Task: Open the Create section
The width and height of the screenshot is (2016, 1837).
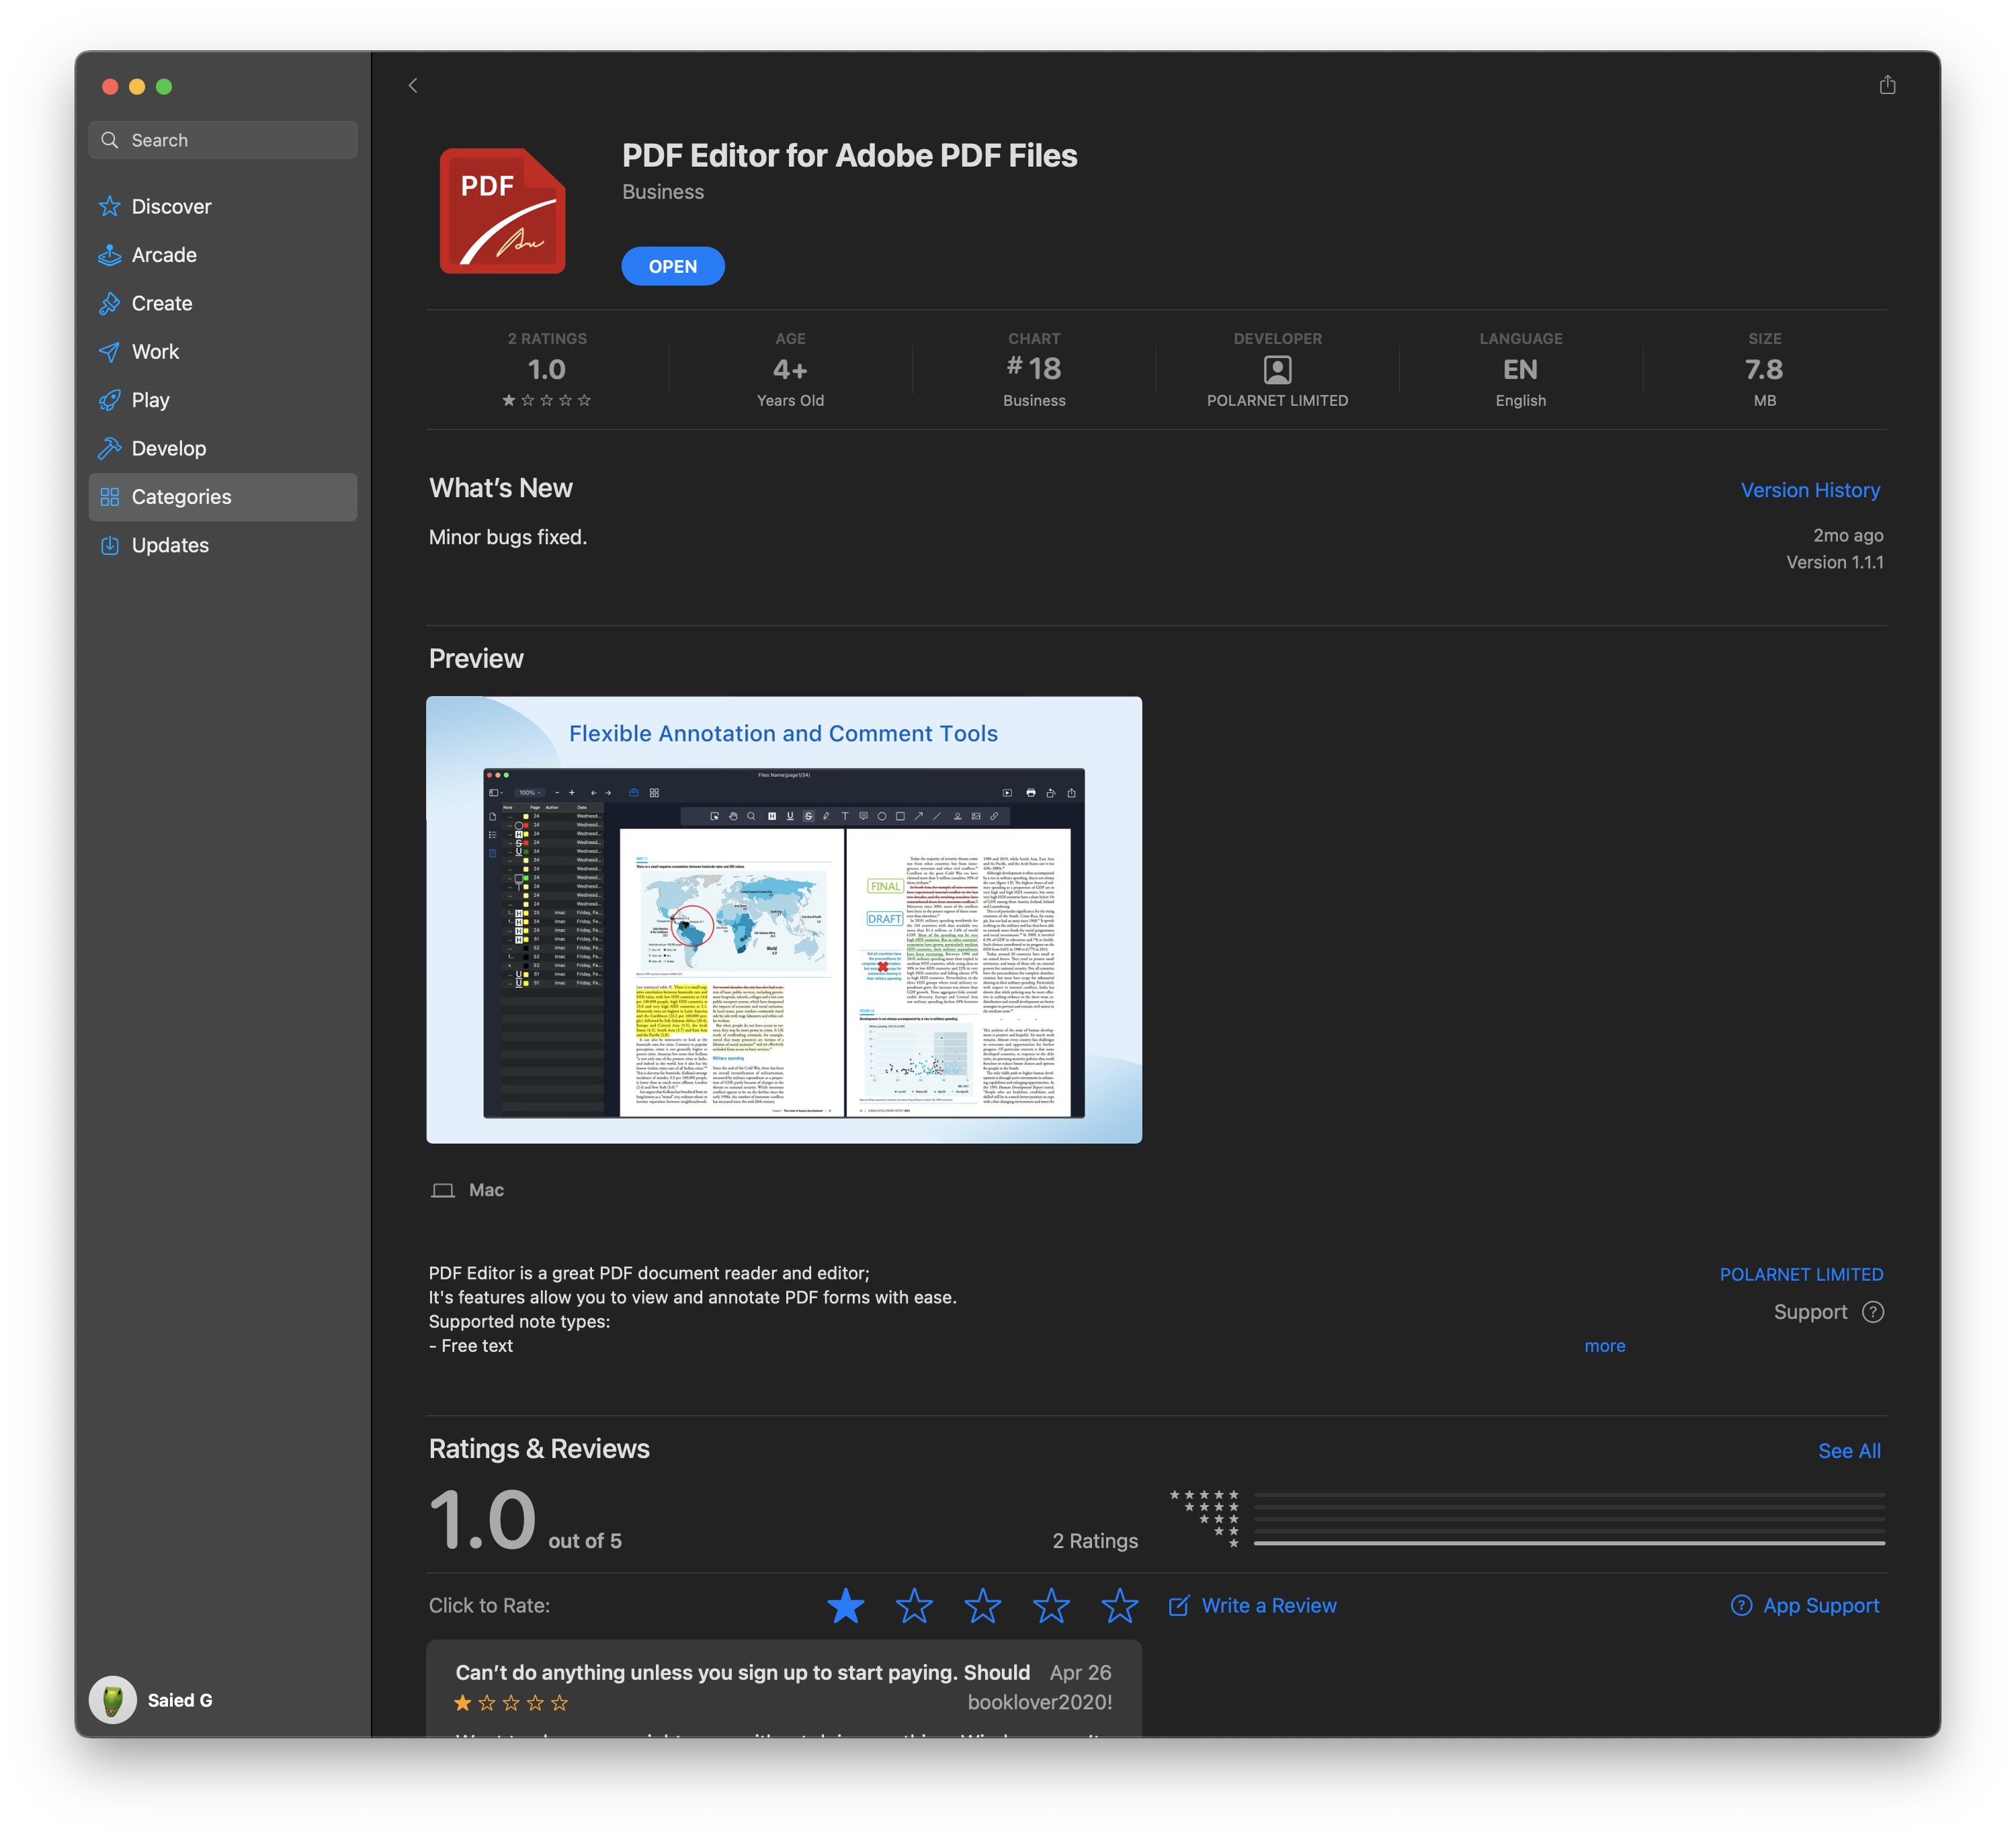Action: pos(223,303)
